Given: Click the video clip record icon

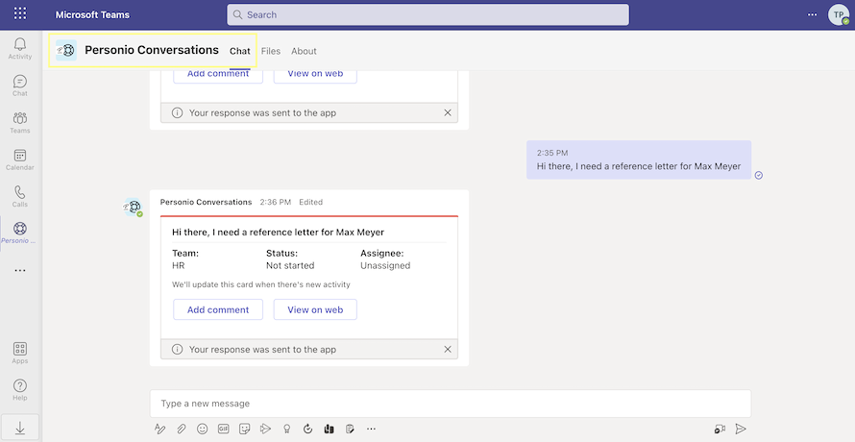Looking at the screenshot, I should tap(720, 429).
